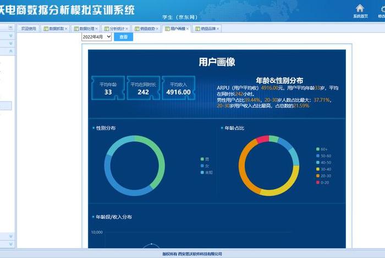The height and width of the screenshot is (258, 385).
Task: Click the 10,000 y-axis label
Action: pyautogui.click(x=97, y=232)
